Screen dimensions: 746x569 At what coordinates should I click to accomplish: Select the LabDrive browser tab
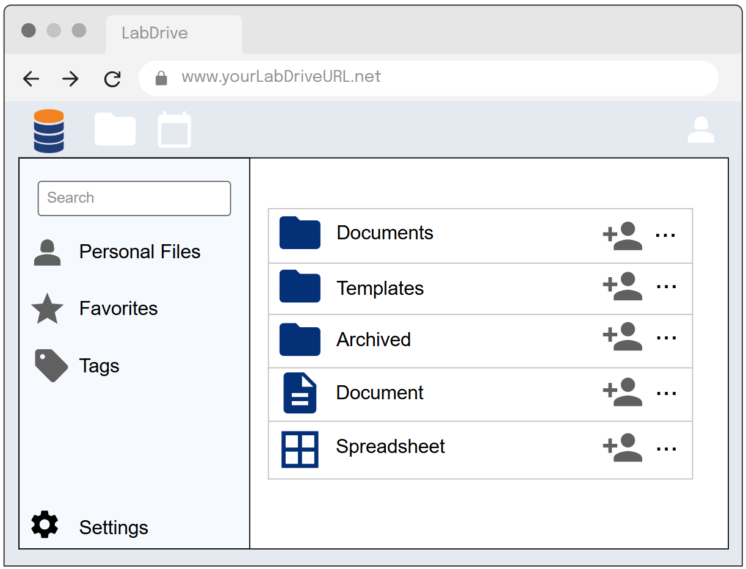point(174,34)
